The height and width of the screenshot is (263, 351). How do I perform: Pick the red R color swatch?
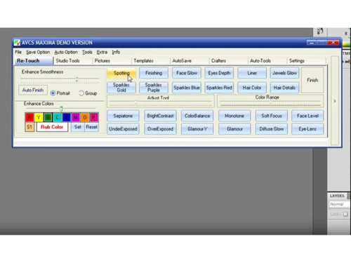coord(29,117)
